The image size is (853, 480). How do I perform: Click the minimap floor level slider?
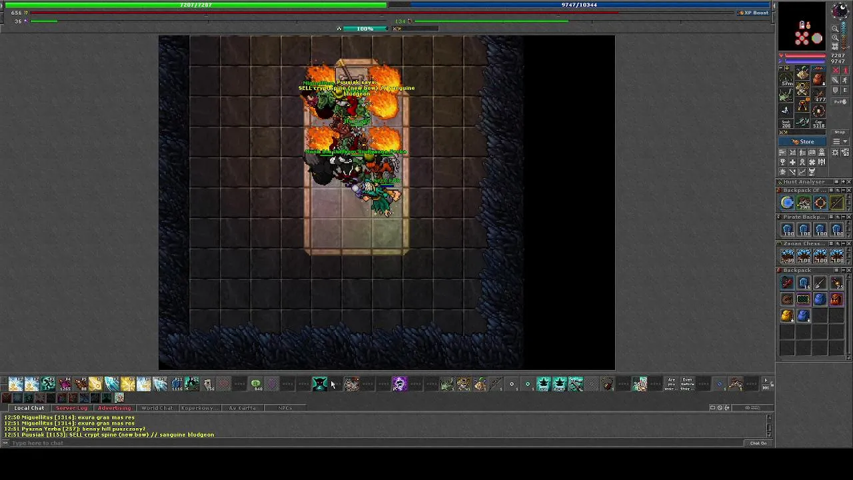click(x=844, y=35)
